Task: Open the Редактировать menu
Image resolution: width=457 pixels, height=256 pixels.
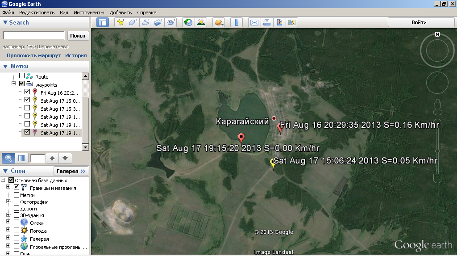Action: 37,13
